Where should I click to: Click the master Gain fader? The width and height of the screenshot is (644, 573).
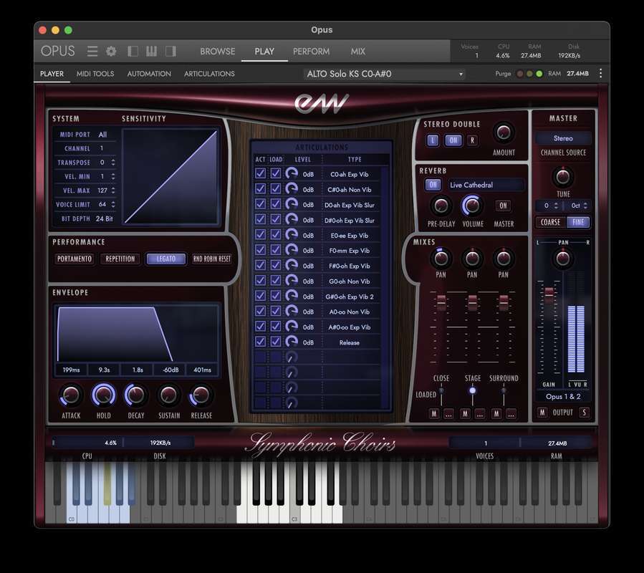tap(549, 293)
